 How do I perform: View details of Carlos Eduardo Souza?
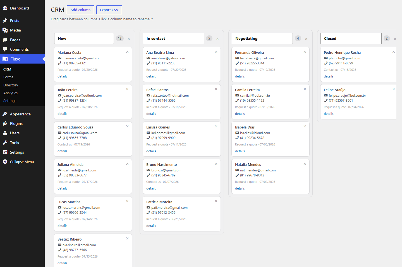62,151
